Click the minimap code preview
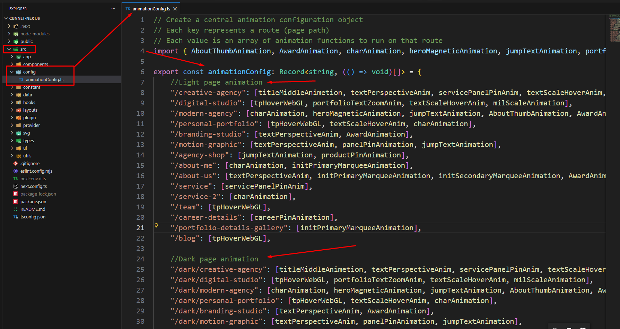This screenshot has height=329, width=620. 614,28
